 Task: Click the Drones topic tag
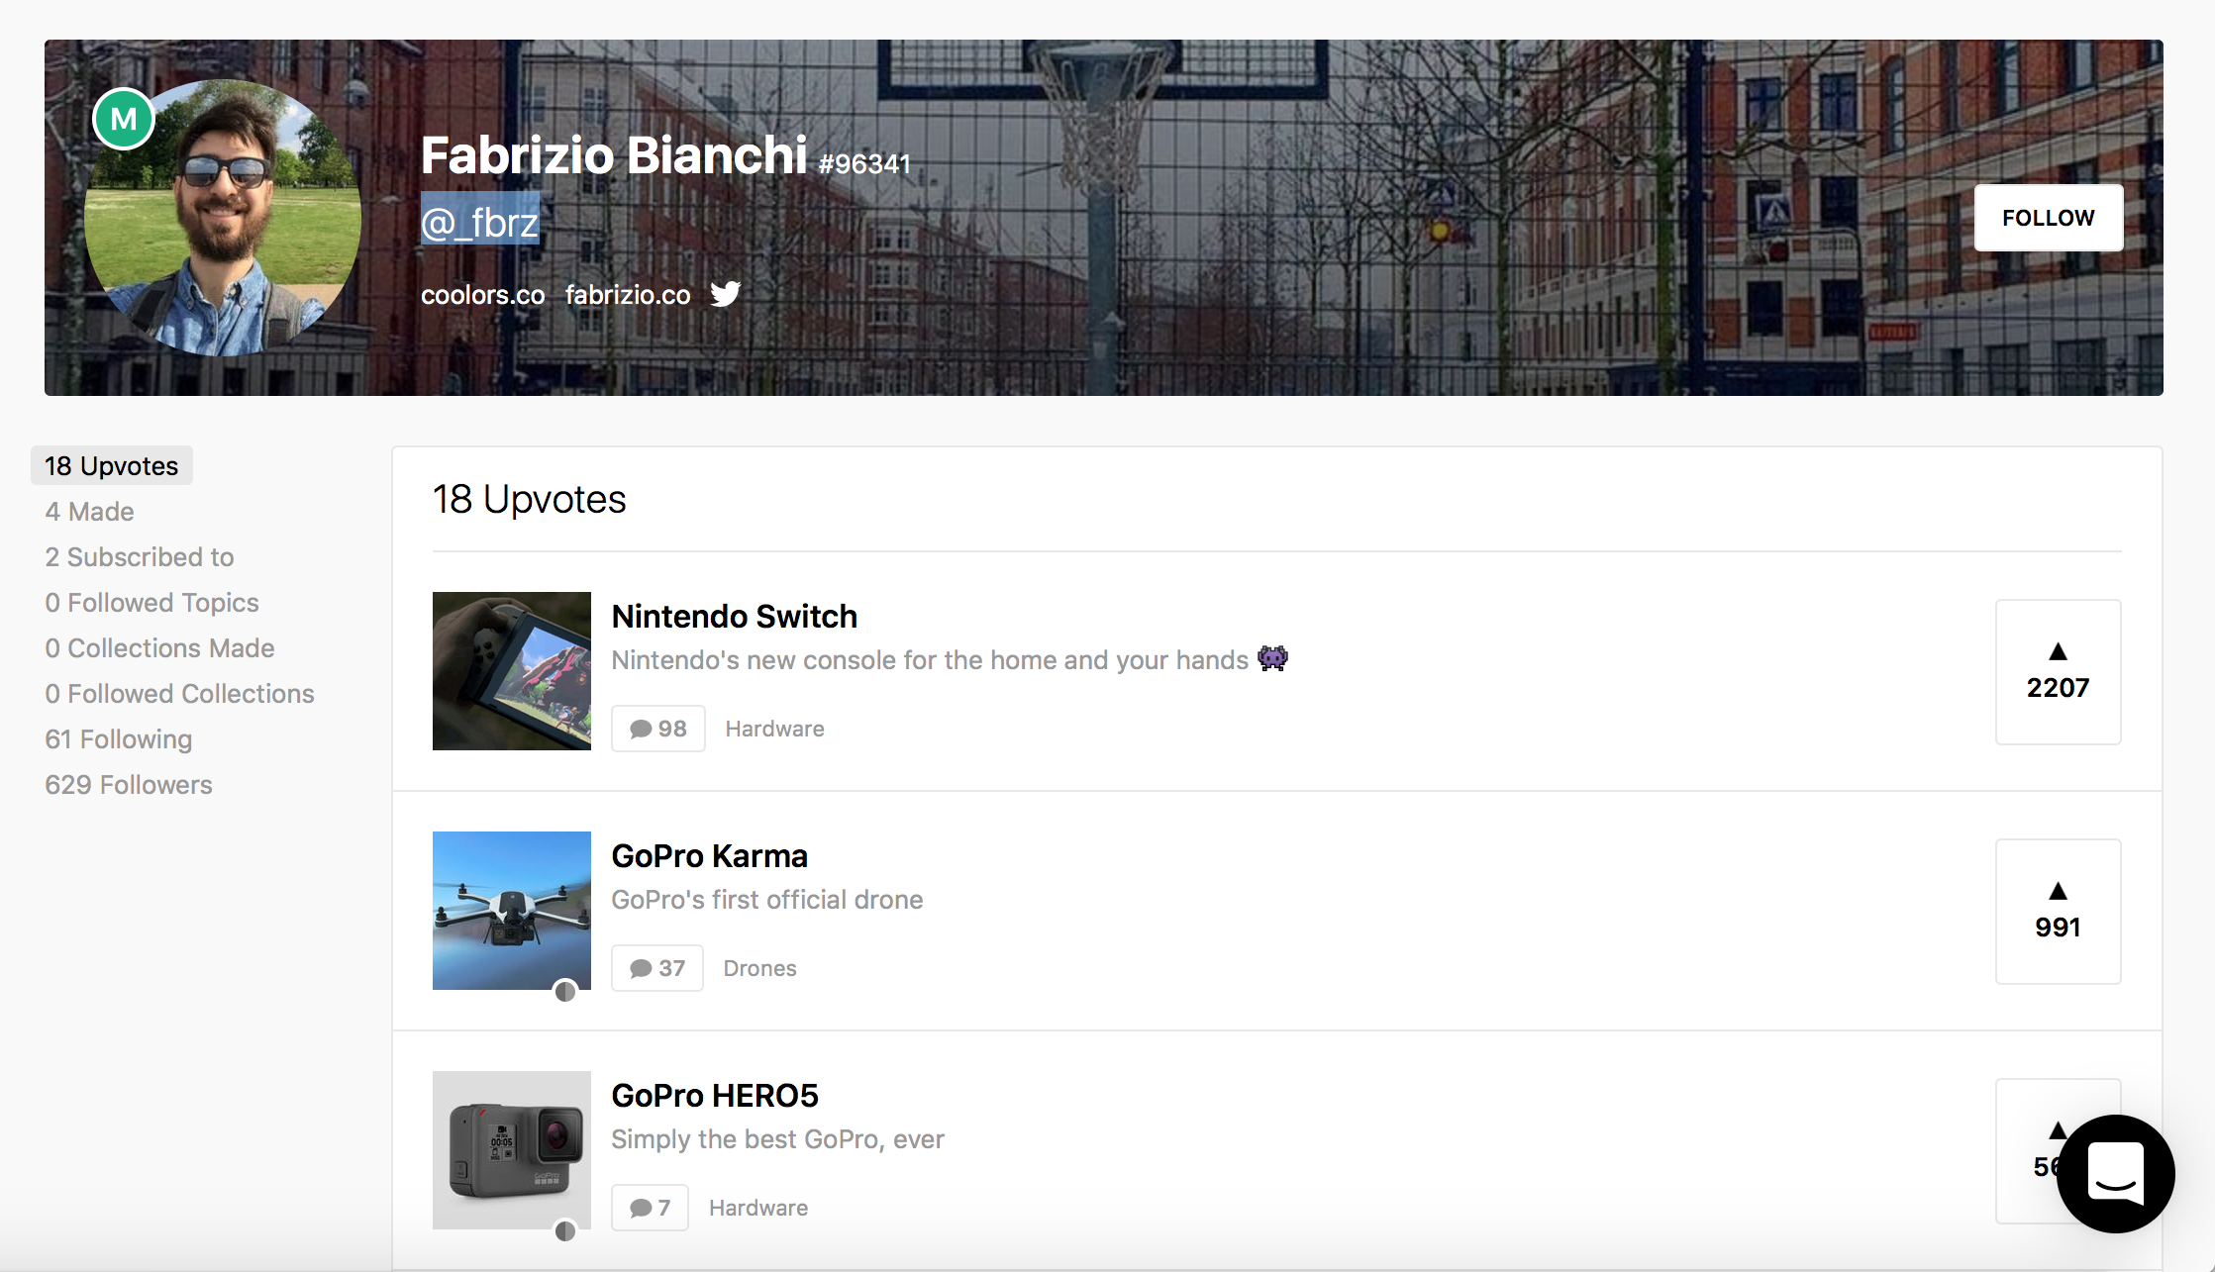pos(759,968)
